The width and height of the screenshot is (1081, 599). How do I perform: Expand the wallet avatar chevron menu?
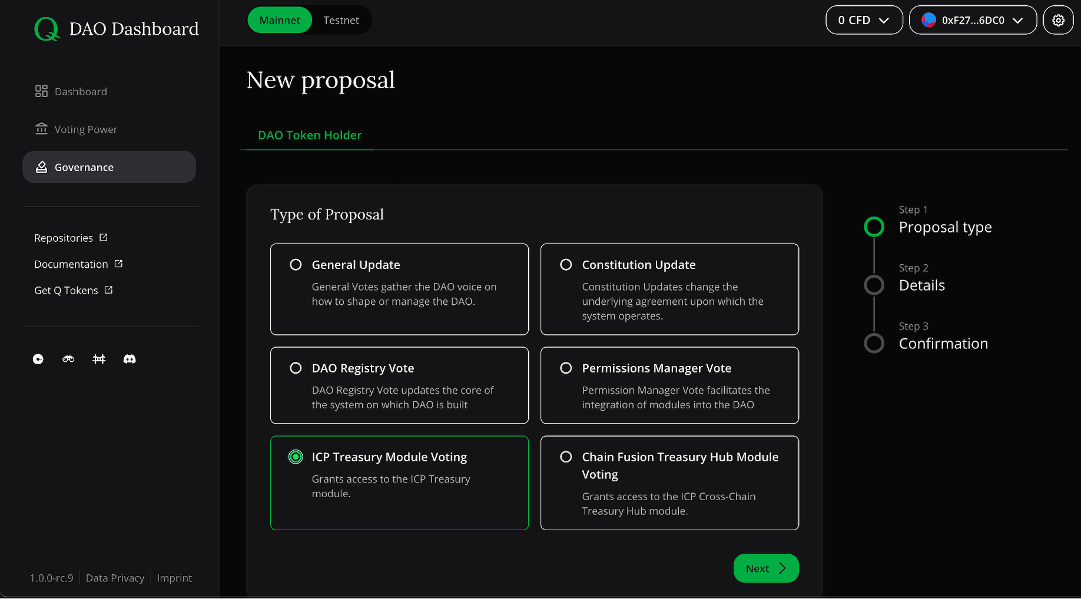click(1017, 19)
